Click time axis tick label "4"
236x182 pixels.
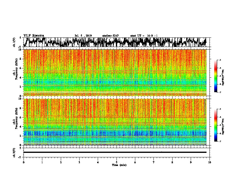tap(98, 162)
